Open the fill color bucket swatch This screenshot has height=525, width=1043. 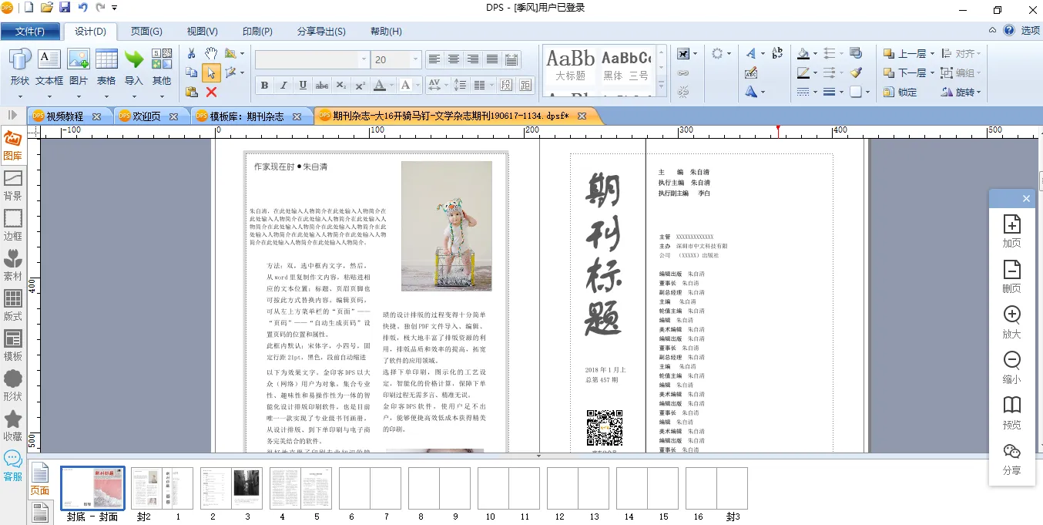(x=803, y=53)
